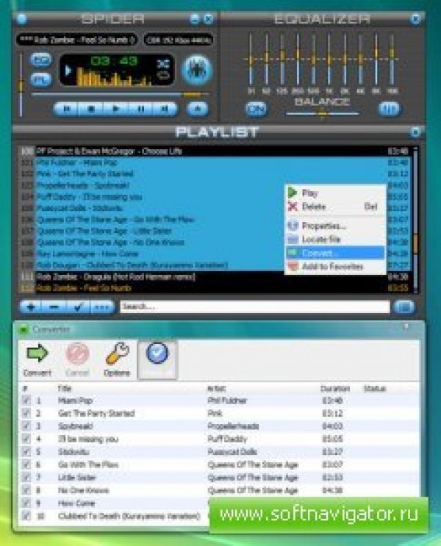Click the blue checkmark toolbar button in Converter
This screenshot has height=546, width=441.
(157, 360)
